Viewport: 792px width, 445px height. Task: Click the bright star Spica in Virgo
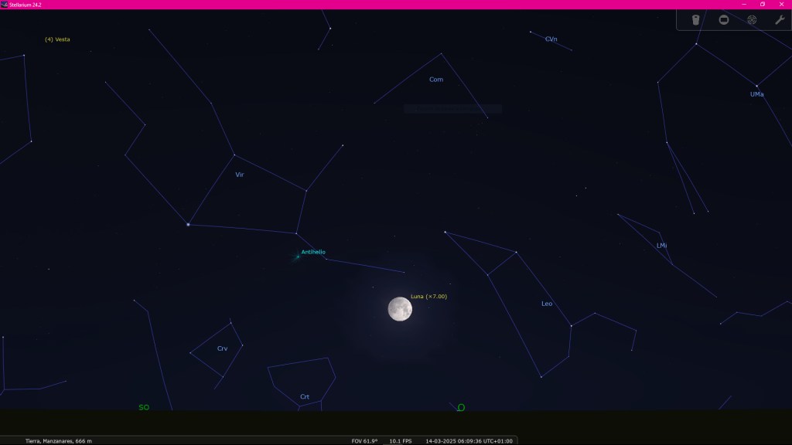pyautogui.click(x=188, y=225)
